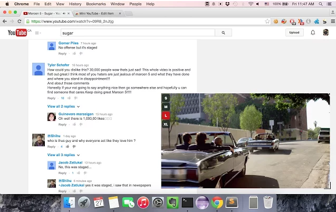The height and width of the screenshot is (212, 336).
Task: Bookmark page with the star icon
Action: [x=267, y=21]
